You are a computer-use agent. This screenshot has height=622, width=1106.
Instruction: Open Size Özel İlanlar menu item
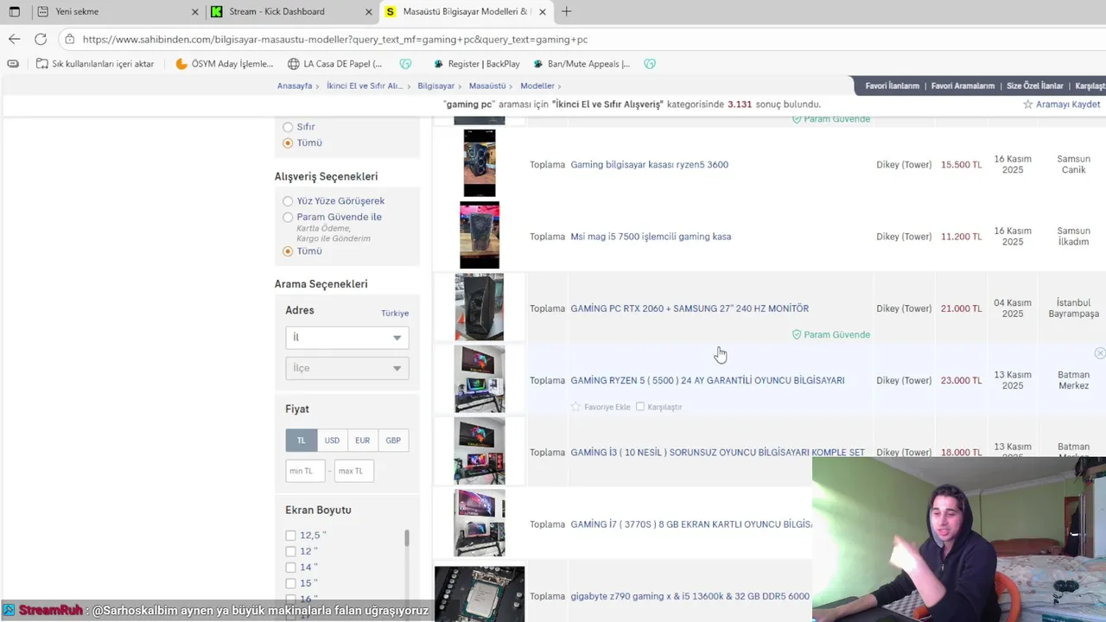point(1035,86)
